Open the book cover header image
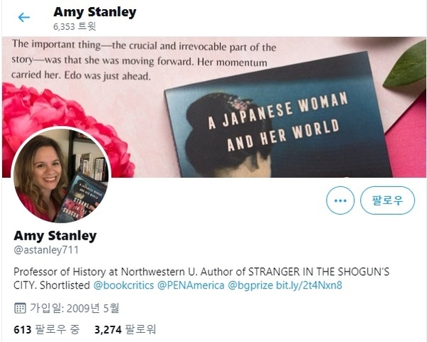This screenshot has height=342, width=427. [214, 107]
